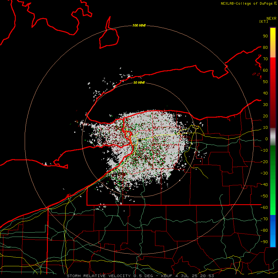The height and width of the screenshot is (278, 278).
Task: Click the positive 20 scale label
Action: point(265,116)
